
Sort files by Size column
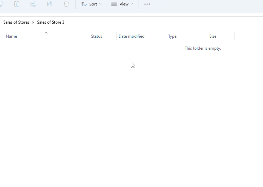pyautogui.click(x=213, y=36)
